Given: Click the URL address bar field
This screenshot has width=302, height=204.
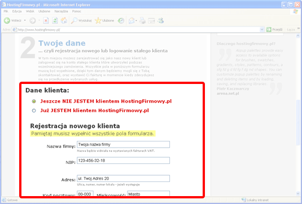Looking at the screenshot, I should (x=138, y=30).
